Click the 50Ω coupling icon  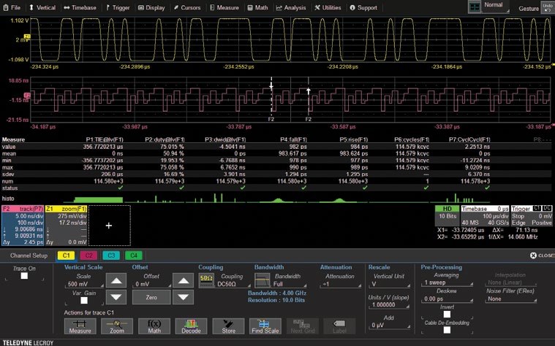click(206, 280)
